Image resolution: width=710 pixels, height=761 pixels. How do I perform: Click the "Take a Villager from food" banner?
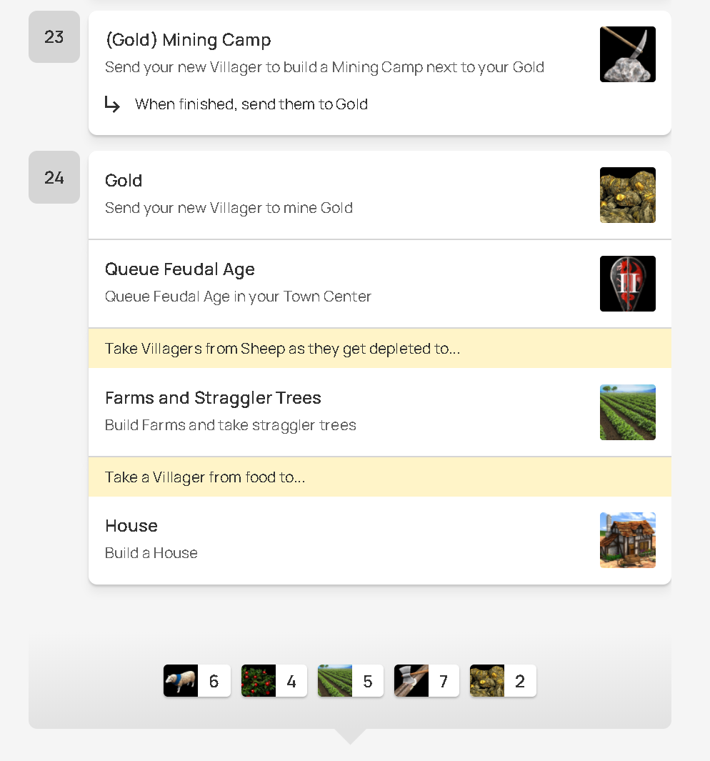205,477
